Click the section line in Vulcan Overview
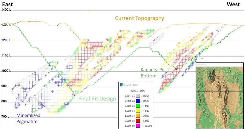Image resolution: width=245 pixels, height=129 pixels. [x=220, y=91]
